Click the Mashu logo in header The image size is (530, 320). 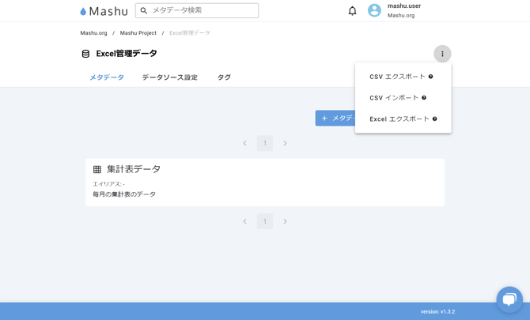tap(104, 11)
